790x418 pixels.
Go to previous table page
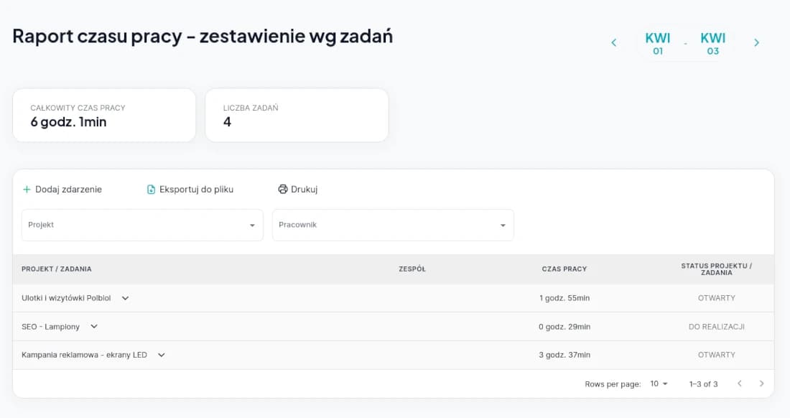740,384
